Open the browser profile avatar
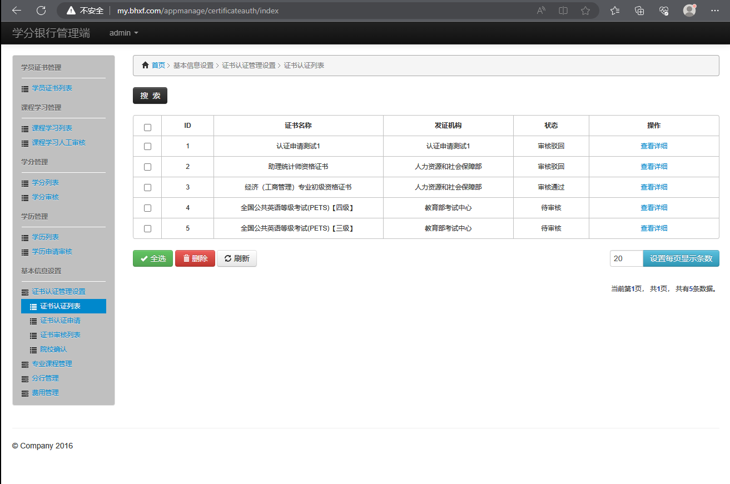730x484 pixels. (689, 11)
